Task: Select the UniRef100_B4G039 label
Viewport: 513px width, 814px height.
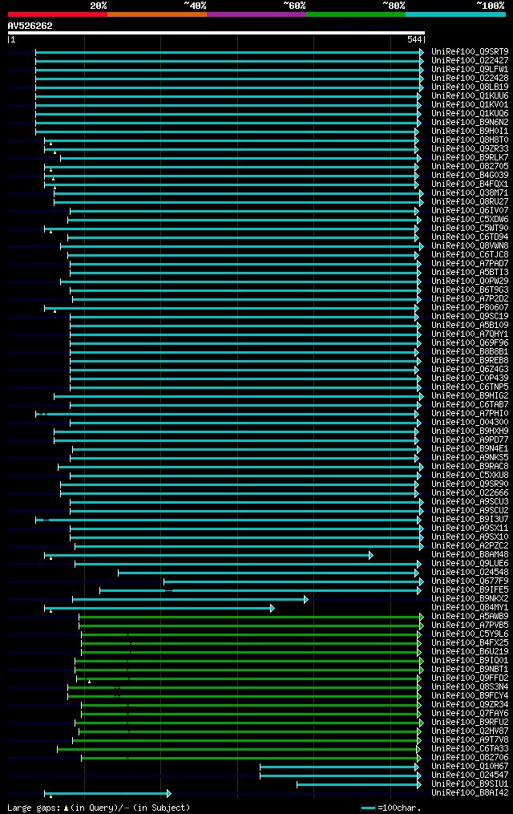Action: pos(470,176)
